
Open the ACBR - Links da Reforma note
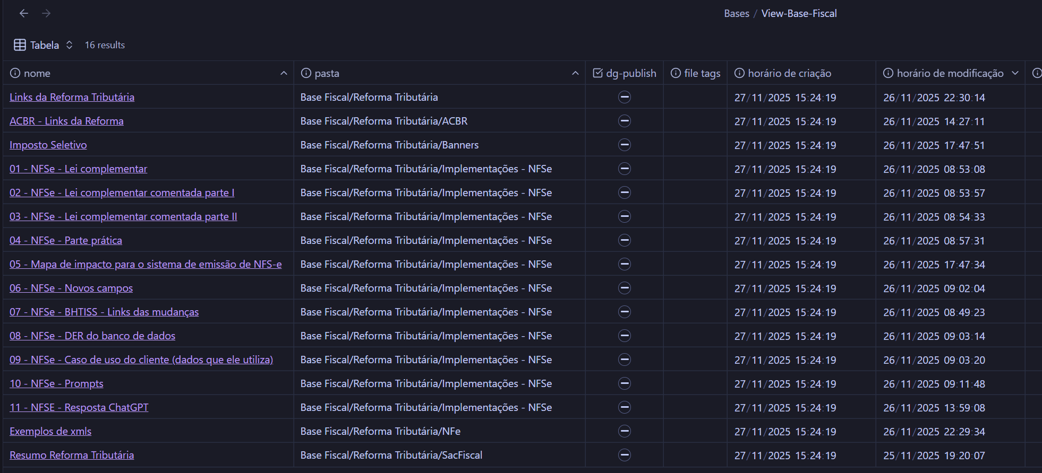(66, 121)
